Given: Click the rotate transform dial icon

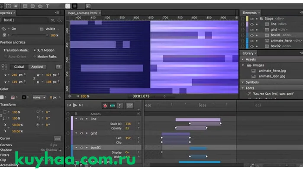Looking at the screenshot, I should pyautogui.click(x=38, y=125).
